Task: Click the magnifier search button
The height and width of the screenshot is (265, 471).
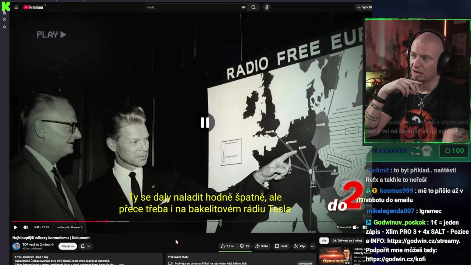Action: pyautogui.click(x=254, y=7)
